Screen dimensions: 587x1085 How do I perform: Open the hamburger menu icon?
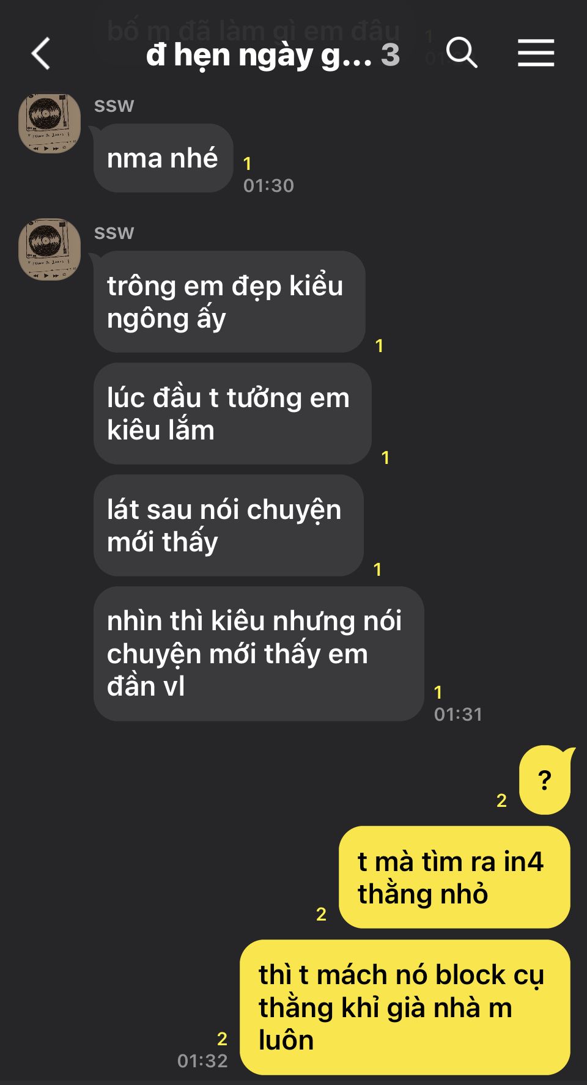click(x=536, y=53)
